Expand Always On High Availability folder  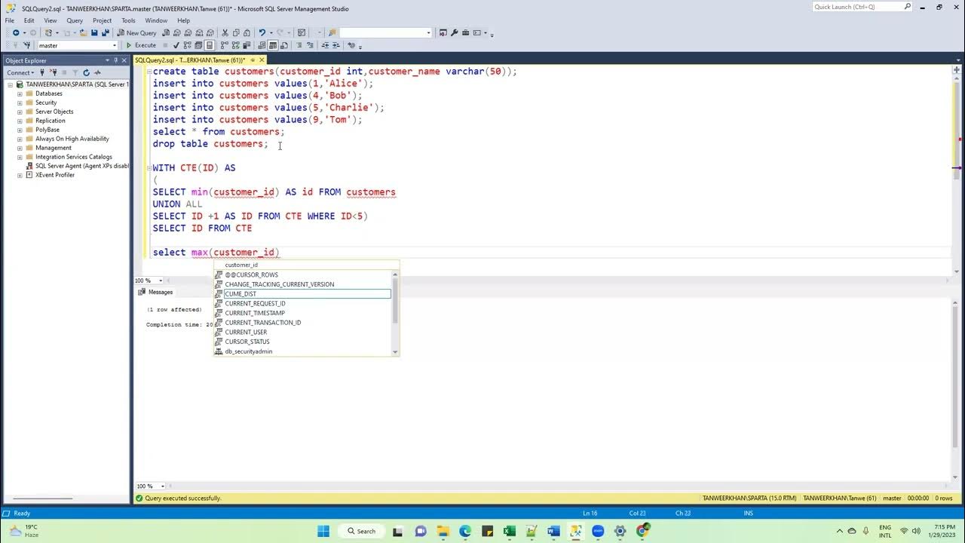[x=20, y=139]
